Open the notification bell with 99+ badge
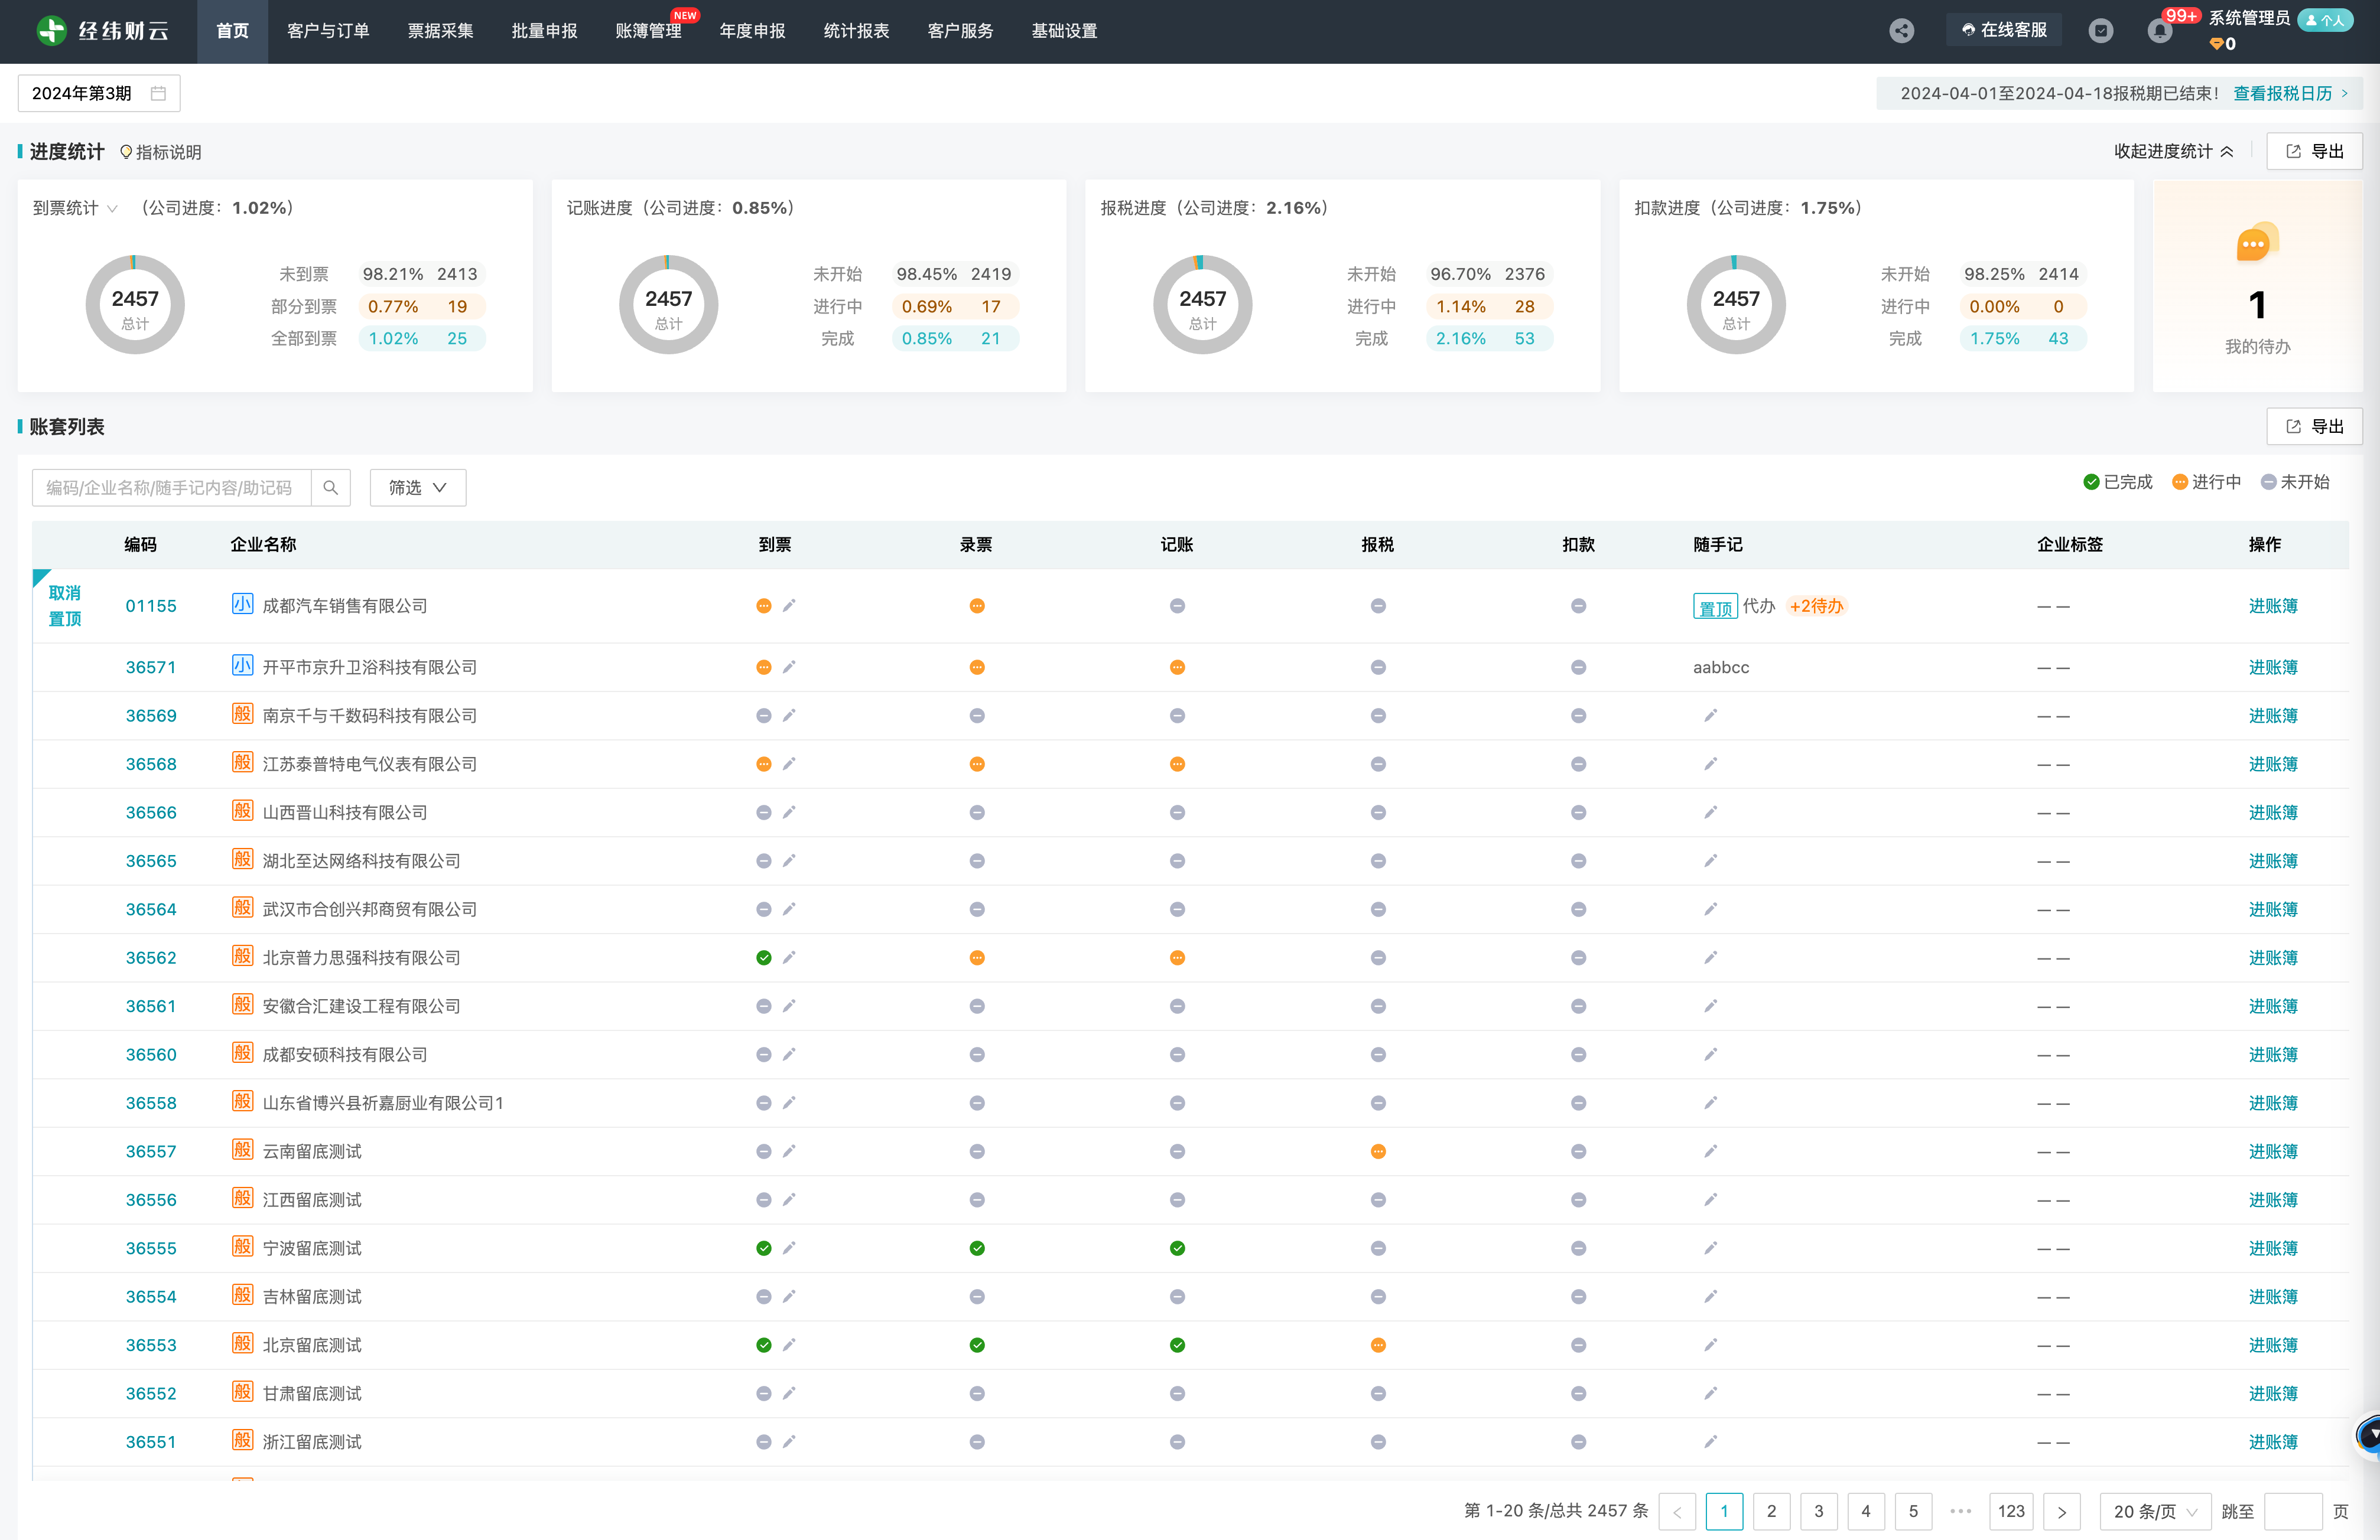Image resolution: width=2380 pixels, height=1540 pixels. [2159, 31]
